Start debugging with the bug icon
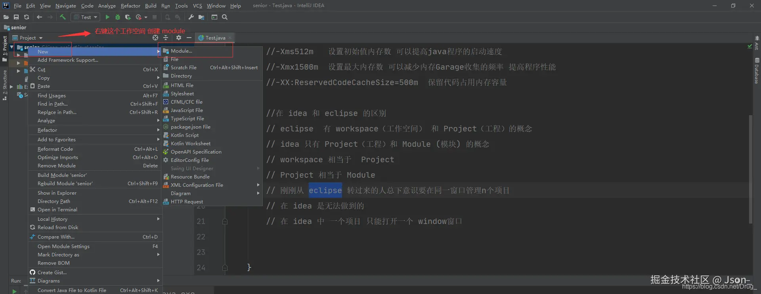This screenshot has width=761, height=294. pyautogui.click(x=118, y=17)
